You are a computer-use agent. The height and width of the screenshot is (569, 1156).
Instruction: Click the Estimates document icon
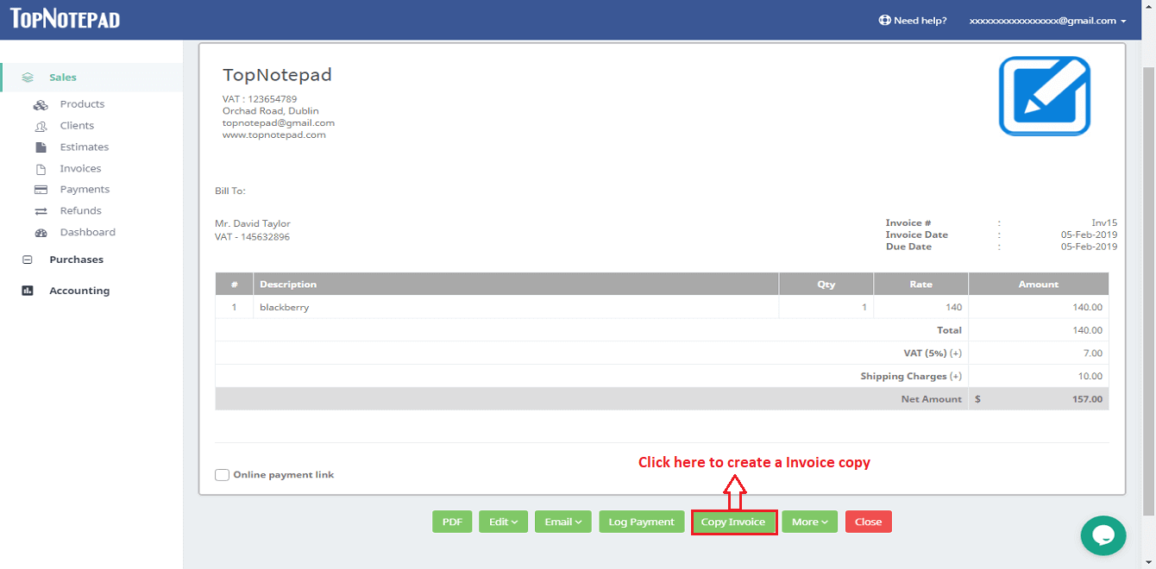pos(41,147)
